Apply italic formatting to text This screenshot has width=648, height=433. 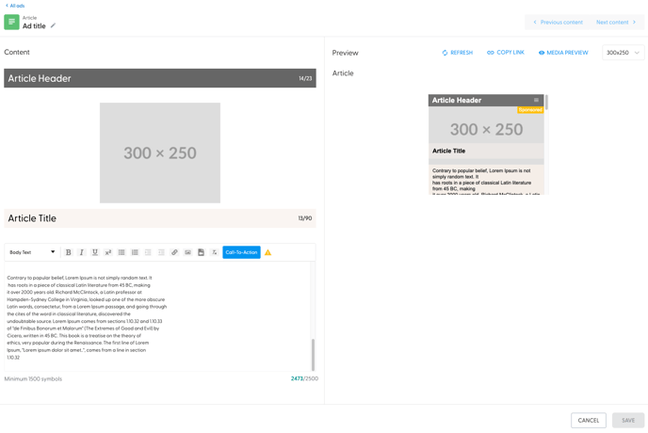coord(81,252)
